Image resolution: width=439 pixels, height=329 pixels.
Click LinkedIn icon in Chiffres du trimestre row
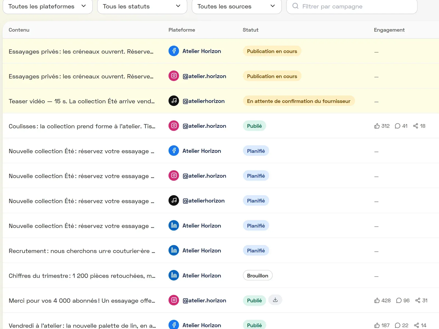[174, 276]
